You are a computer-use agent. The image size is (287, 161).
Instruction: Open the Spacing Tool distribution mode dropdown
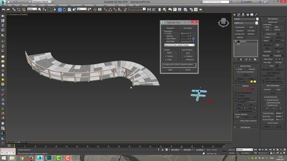click(x=179, y=45)
